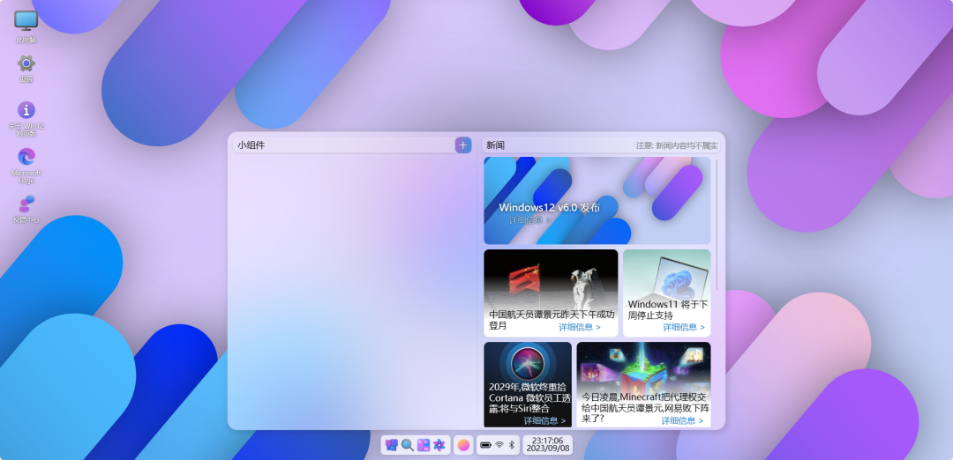
Task: Click the battery icon in the system tray
Action: click(x=485, y=445)
